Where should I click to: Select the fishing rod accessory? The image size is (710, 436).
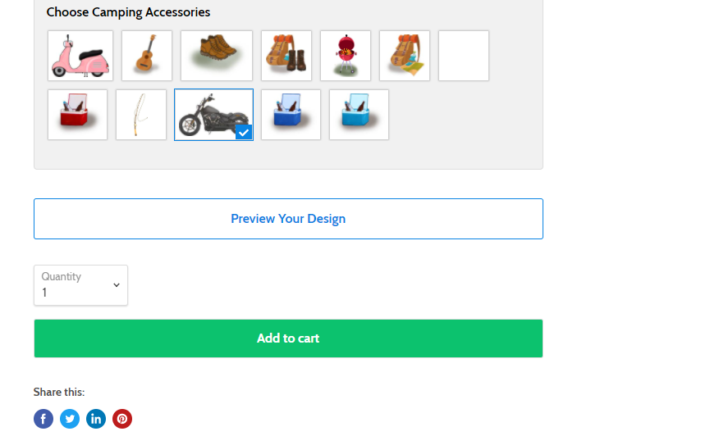click(x=141, y=115)
